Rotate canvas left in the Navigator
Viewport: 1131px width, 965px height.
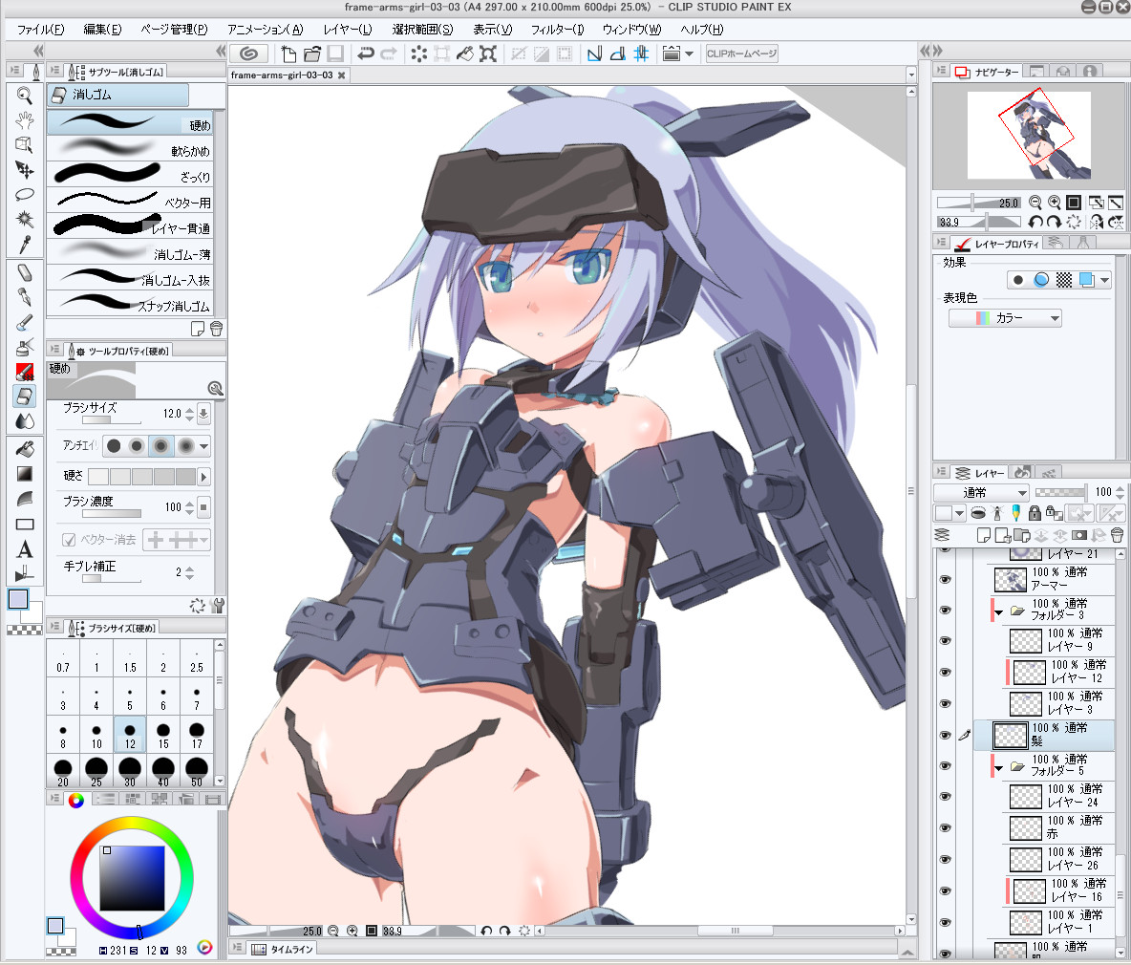pos(1035,222)
